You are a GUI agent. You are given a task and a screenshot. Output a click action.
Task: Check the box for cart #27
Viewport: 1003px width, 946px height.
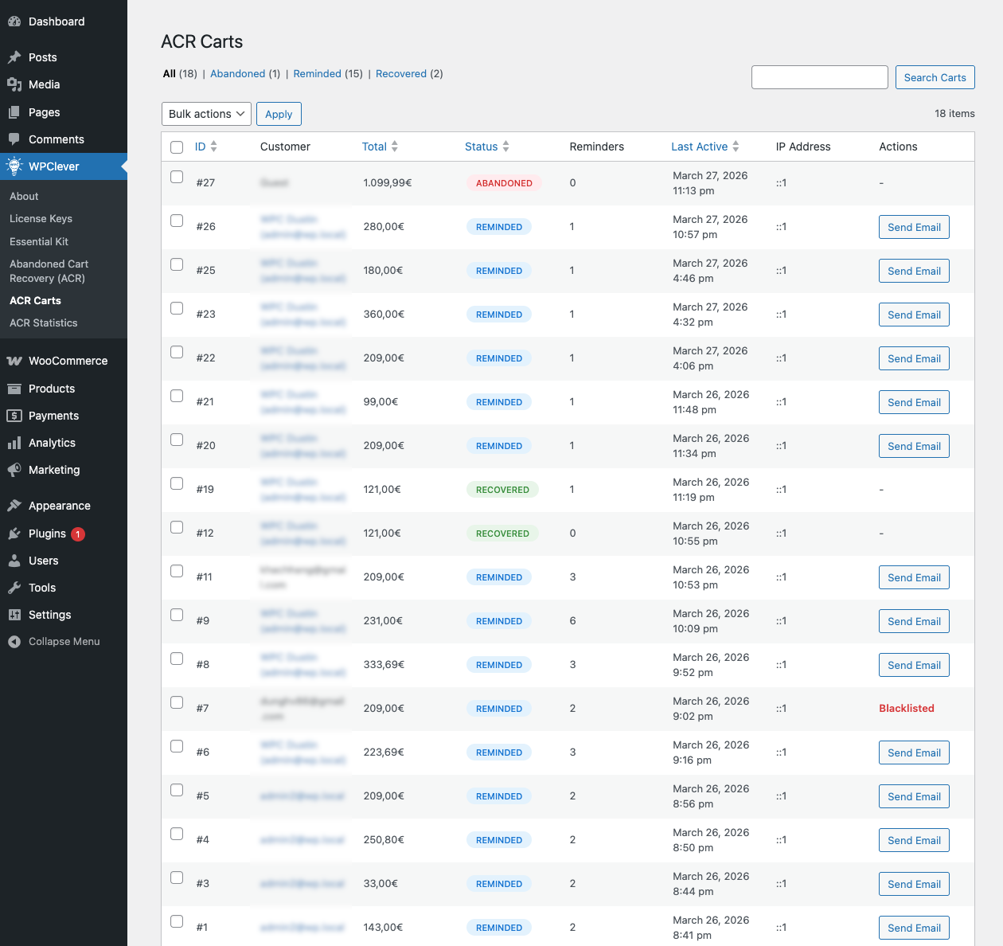tap(177, 177)
